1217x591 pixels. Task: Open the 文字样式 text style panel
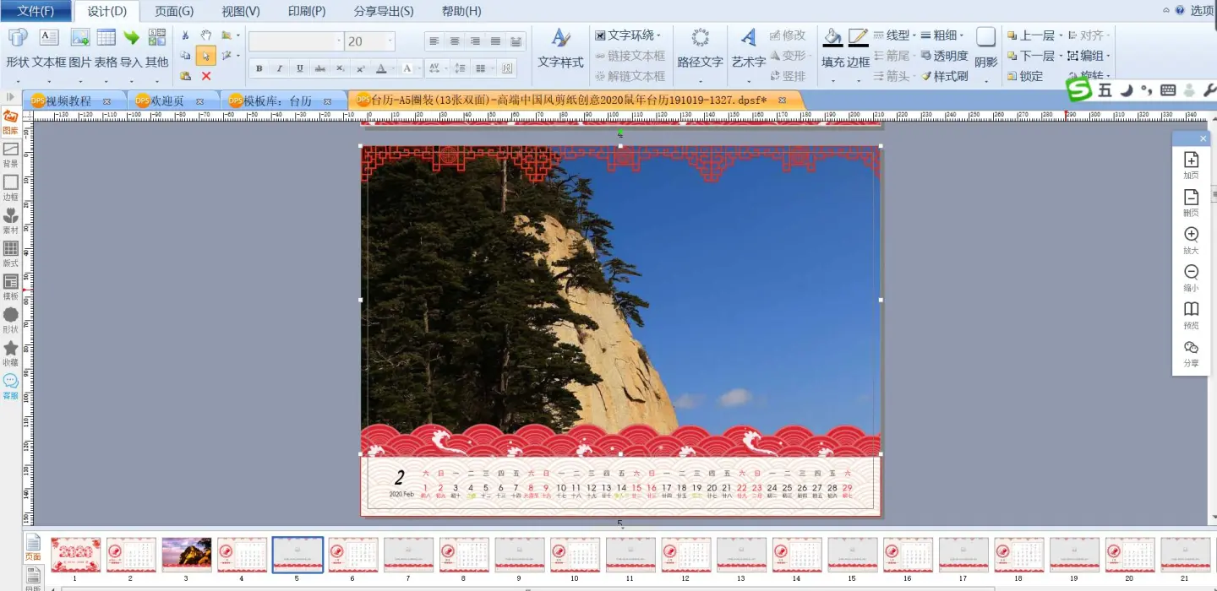click(560, 49)
